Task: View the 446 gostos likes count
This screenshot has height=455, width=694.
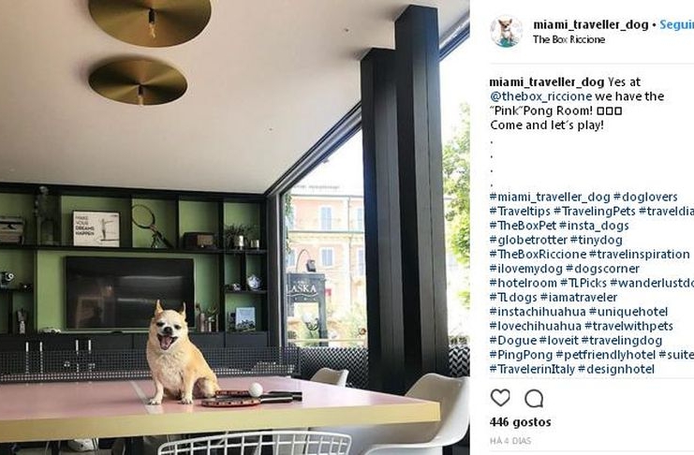Action: (x=521, y=422)
